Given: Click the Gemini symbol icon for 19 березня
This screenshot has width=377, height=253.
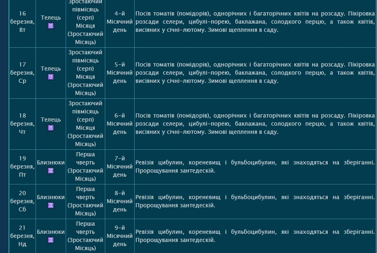Looking at the screenshot, I should tap(51, 171).
